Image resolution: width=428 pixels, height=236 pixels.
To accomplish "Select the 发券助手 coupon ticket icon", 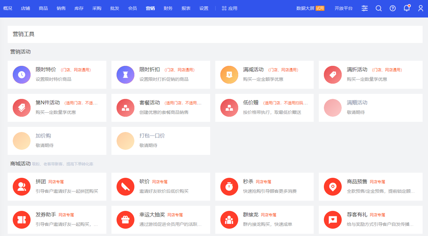I will [x=22, y=220].
